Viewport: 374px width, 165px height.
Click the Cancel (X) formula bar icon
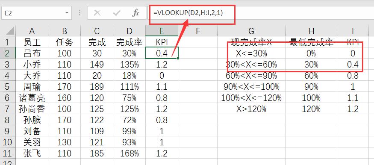coord(97,13)
